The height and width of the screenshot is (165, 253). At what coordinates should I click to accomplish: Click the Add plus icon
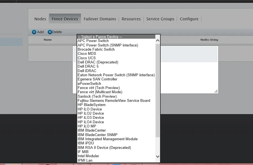(x=34, y=32)
